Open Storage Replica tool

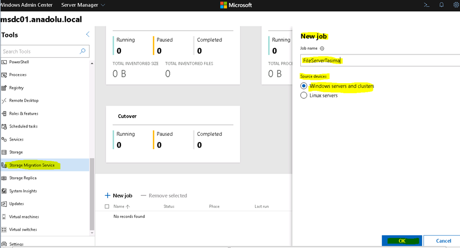click(23, 178)
